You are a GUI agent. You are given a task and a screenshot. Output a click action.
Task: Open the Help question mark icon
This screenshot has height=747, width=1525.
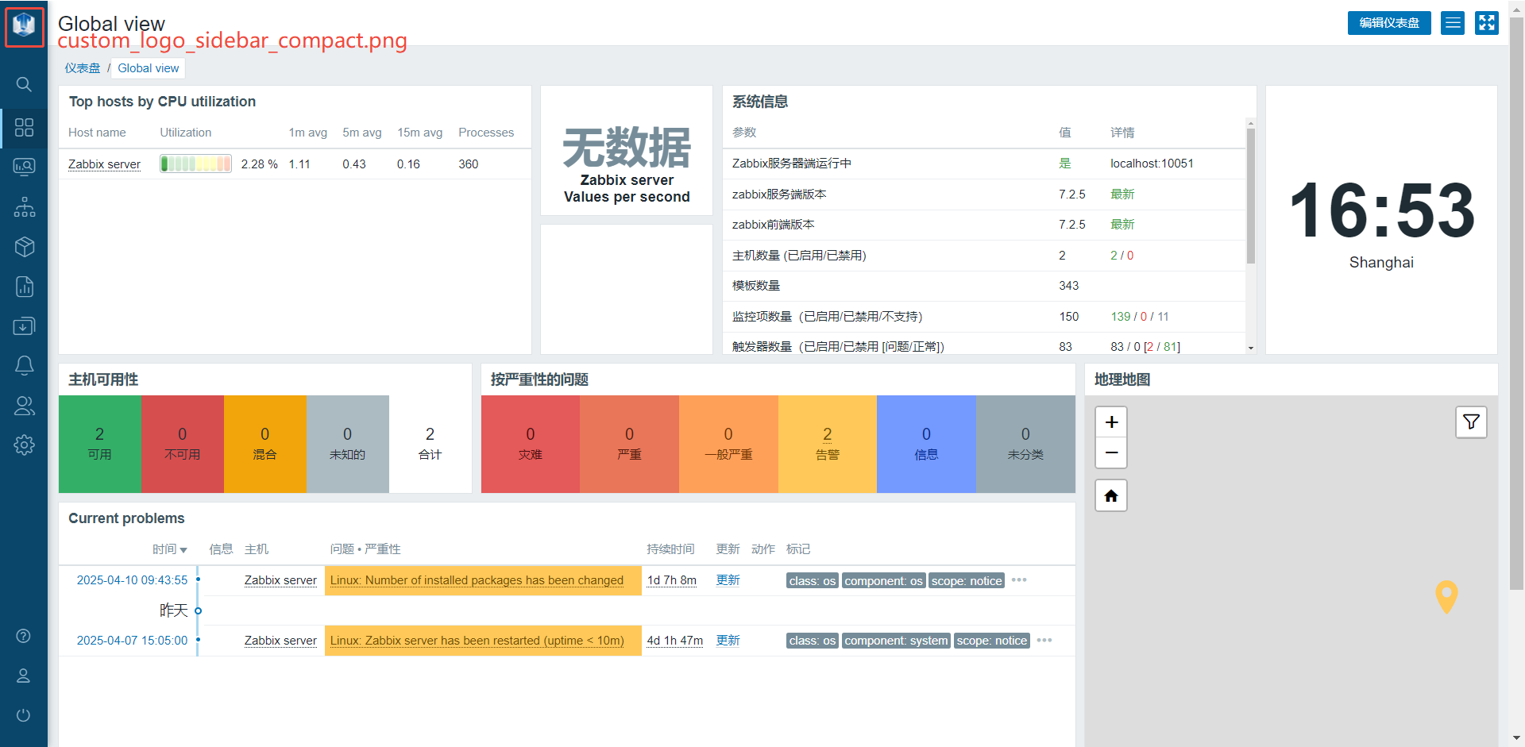click(x=24, y=636)
